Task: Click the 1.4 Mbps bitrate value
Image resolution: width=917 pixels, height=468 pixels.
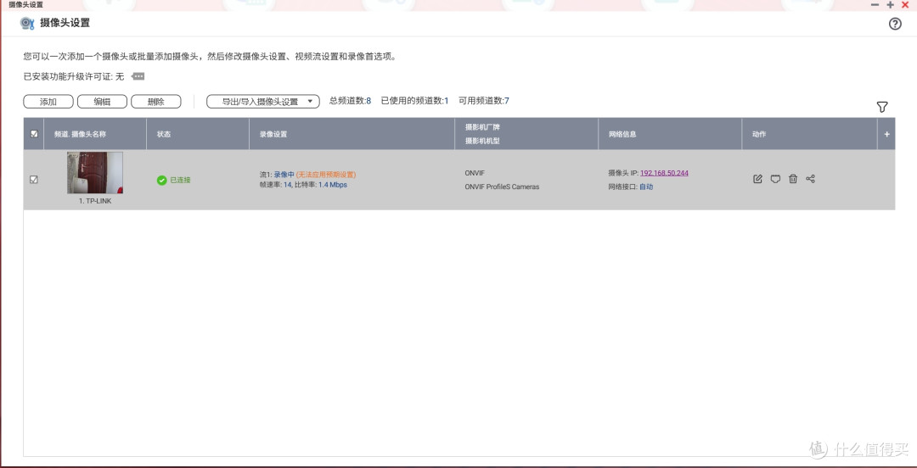Action: click(333, 185)
